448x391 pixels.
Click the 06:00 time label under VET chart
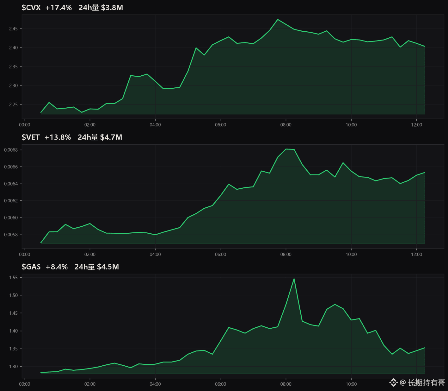click(221, 255)
